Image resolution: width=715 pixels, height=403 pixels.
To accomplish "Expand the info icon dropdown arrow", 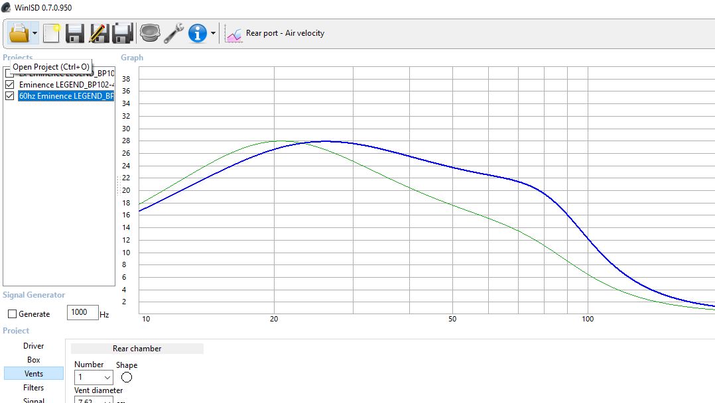I will 213,33.
